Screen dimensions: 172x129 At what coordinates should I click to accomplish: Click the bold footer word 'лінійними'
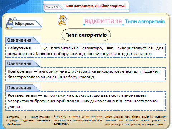[x=14, y=124]
